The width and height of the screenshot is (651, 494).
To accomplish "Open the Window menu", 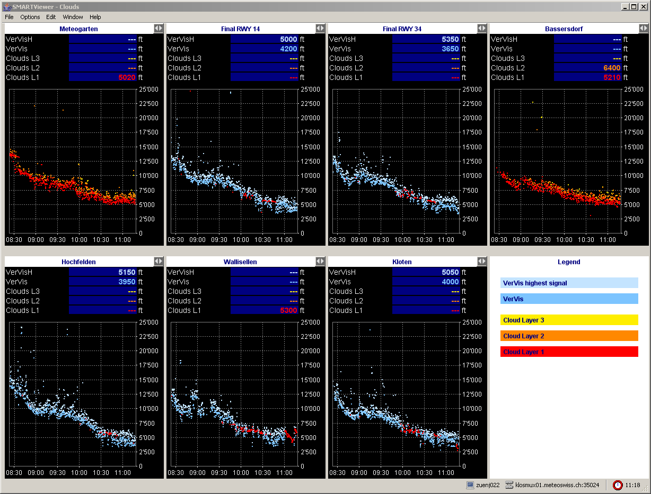I will pos(73,17).
